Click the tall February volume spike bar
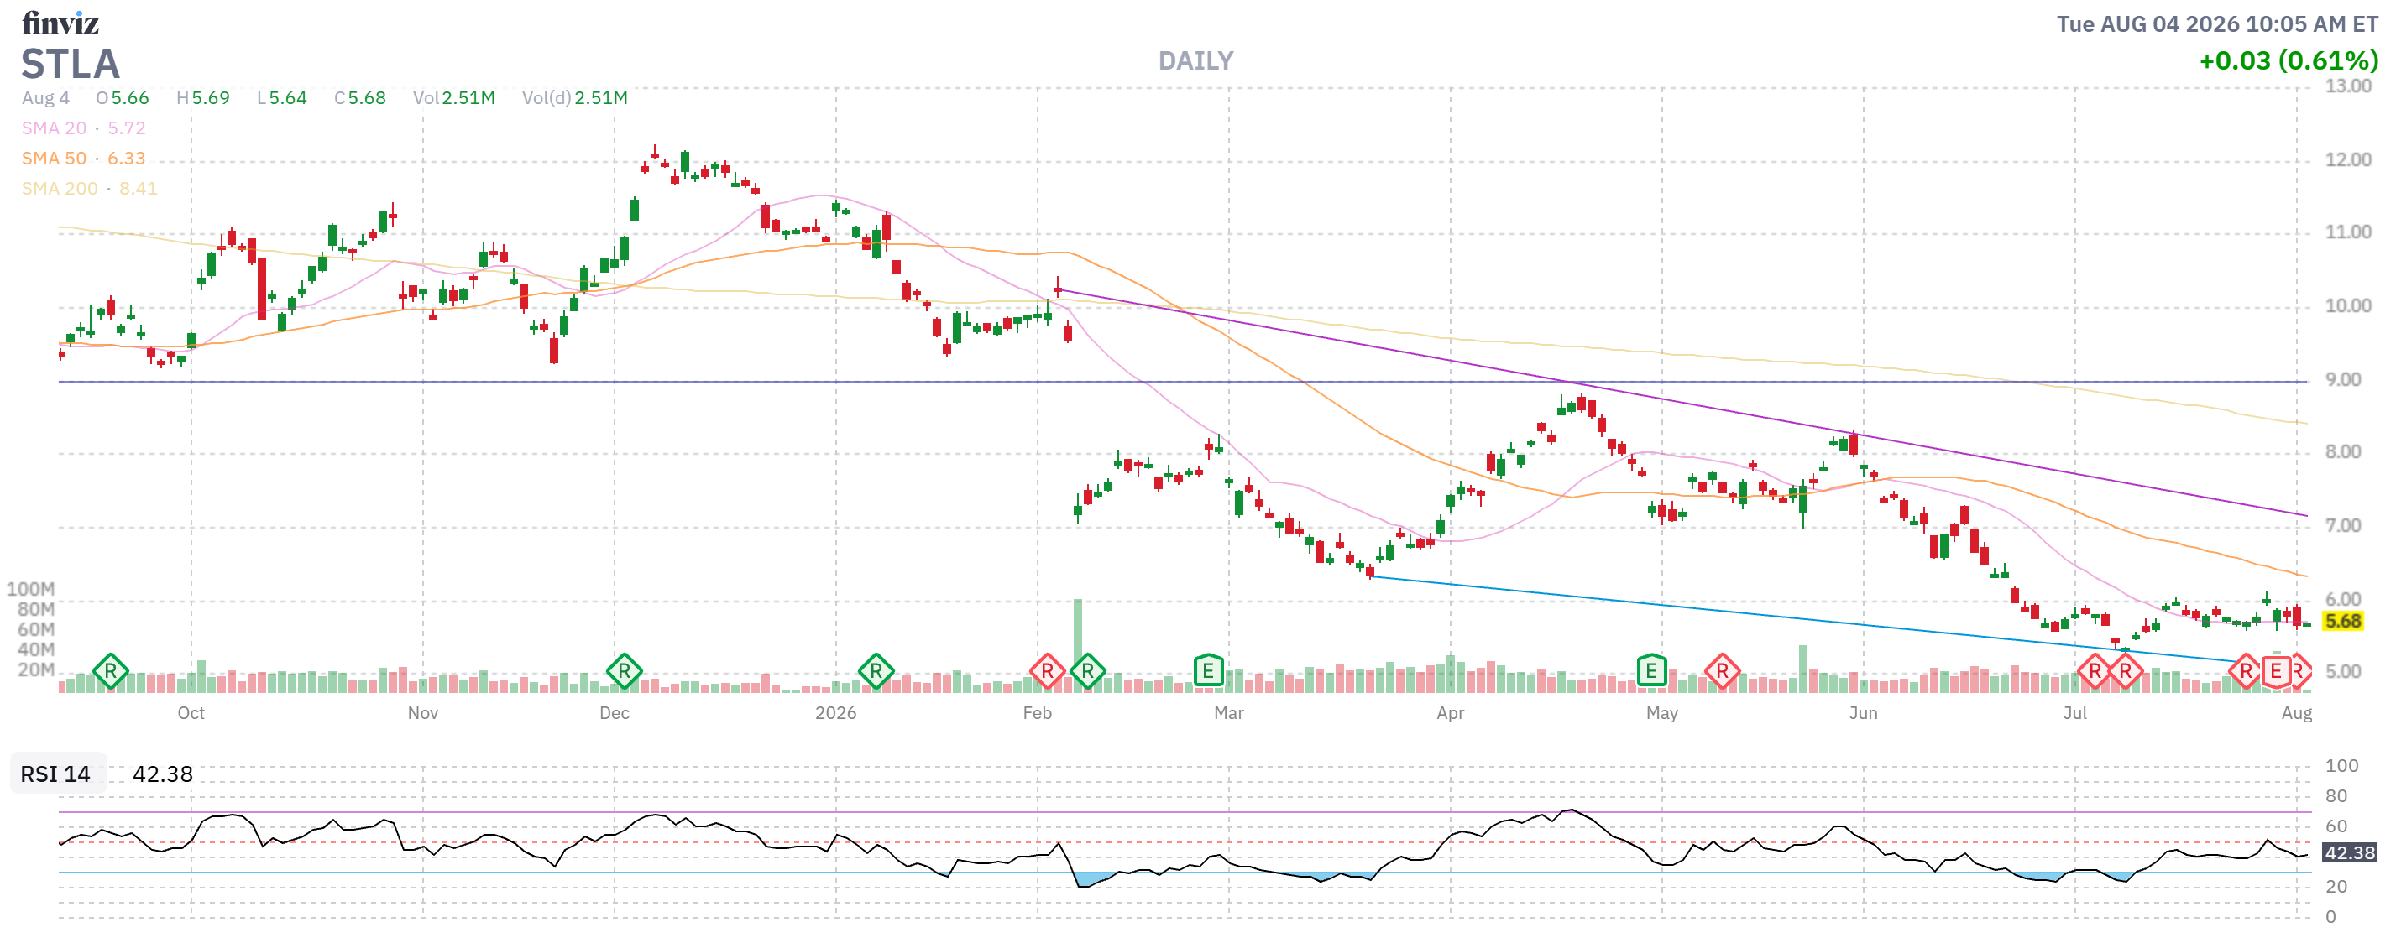Viewport: 2401px width, 943px height. pos(1079,645)
